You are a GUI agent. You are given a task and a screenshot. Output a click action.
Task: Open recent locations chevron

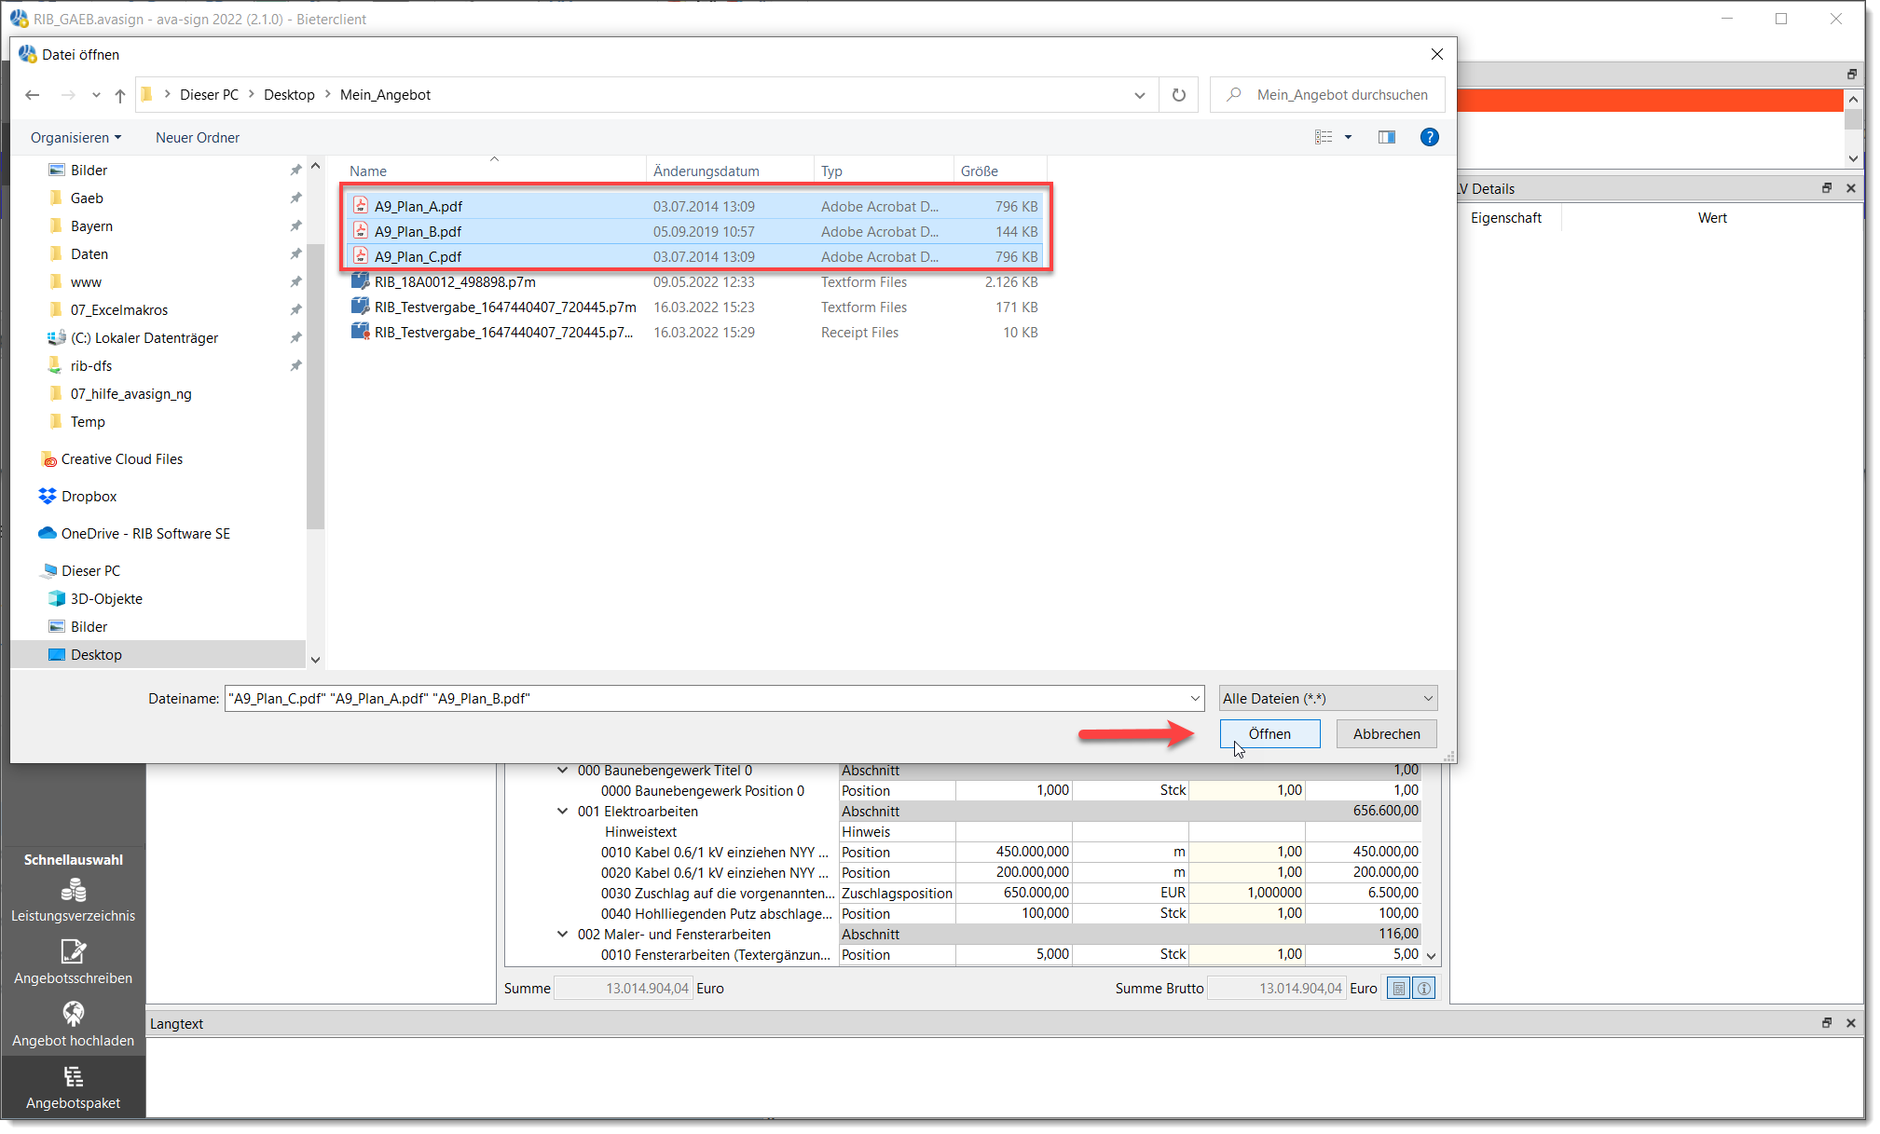pos(96,95)
